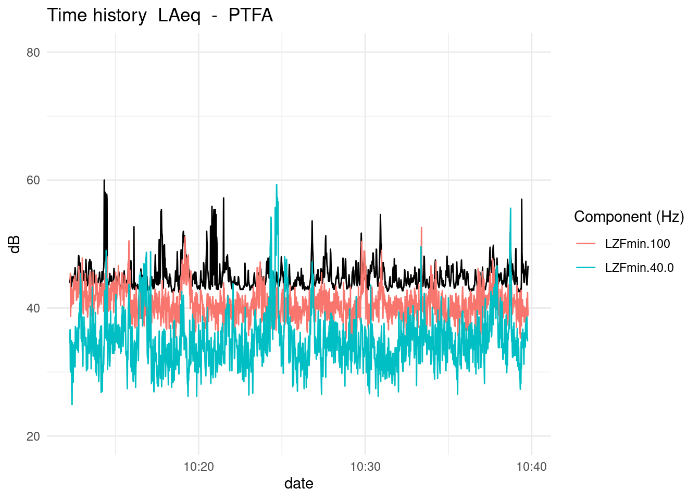Click the LZFmin.100 legend label
The width and height of the screenshot is (700, 500).
tap(637, 244)
